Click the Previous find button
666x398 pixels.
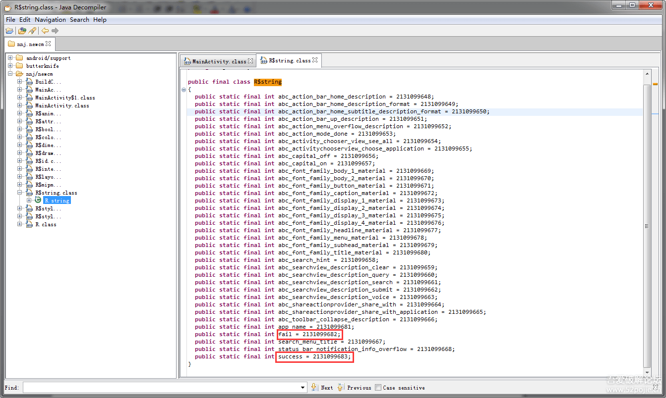pyautogui.click(x=355, y=387)
